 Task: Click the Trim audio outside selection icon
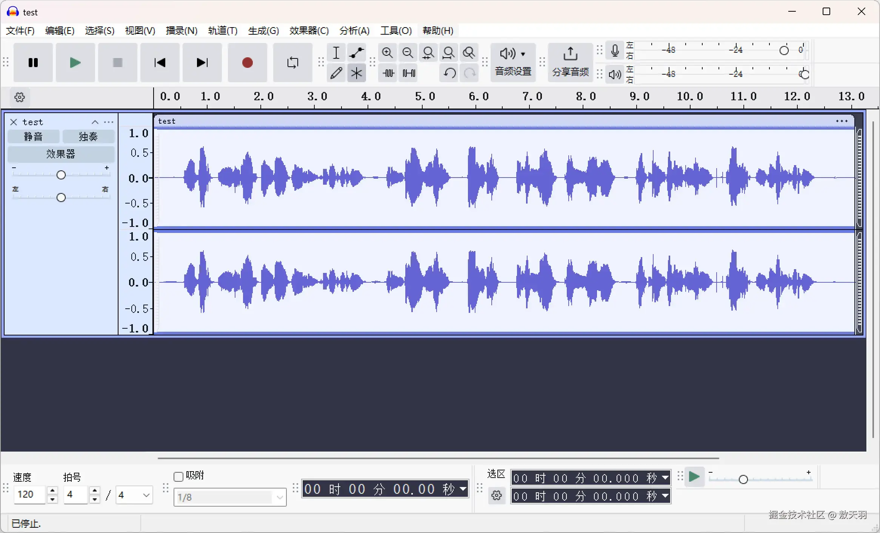tap(388, 73)
